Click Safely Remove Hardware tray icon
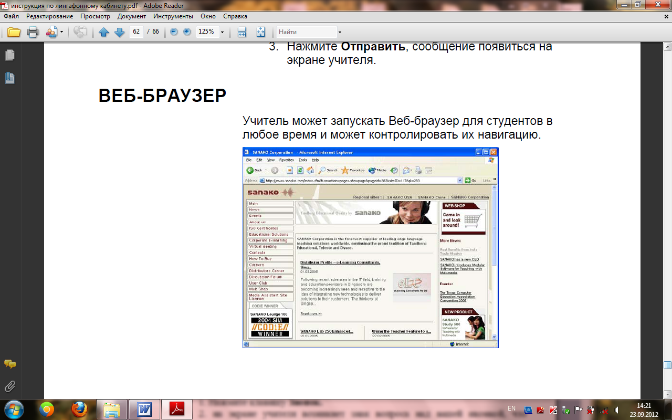The height and width of the screenshot is (420, 672). 565,409
